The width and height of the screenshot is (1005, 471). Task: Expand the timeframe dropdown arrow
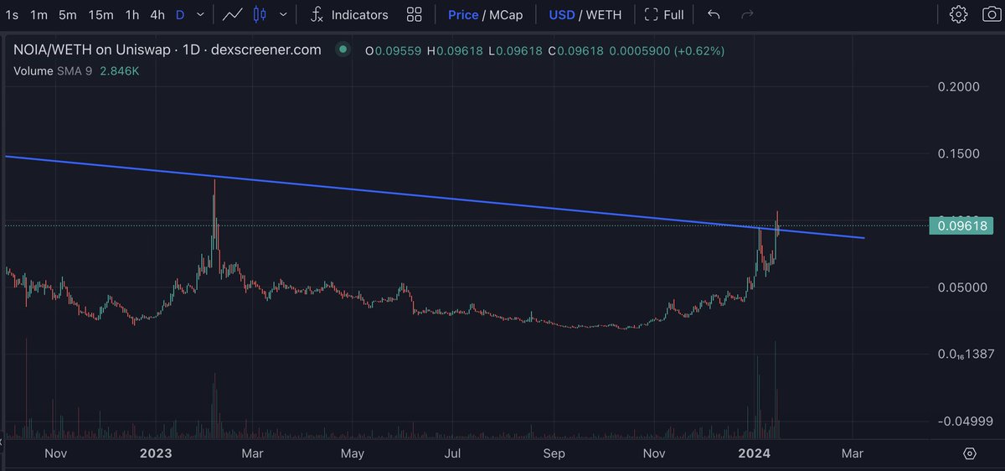click(x=199, y=14)
